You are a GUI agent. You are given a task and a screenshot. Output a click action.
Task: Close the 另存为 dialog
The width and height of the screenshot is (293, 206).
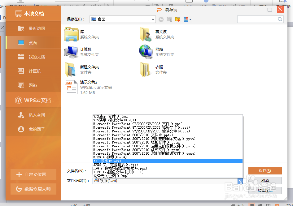tap(280, 9)
